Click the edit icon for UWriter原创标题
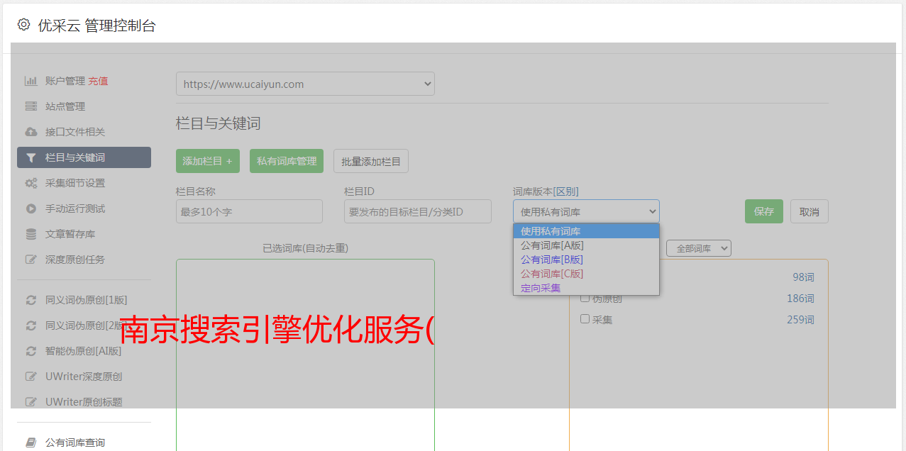The width and height of the screenshot is (906, 451). tap(31, 402)
